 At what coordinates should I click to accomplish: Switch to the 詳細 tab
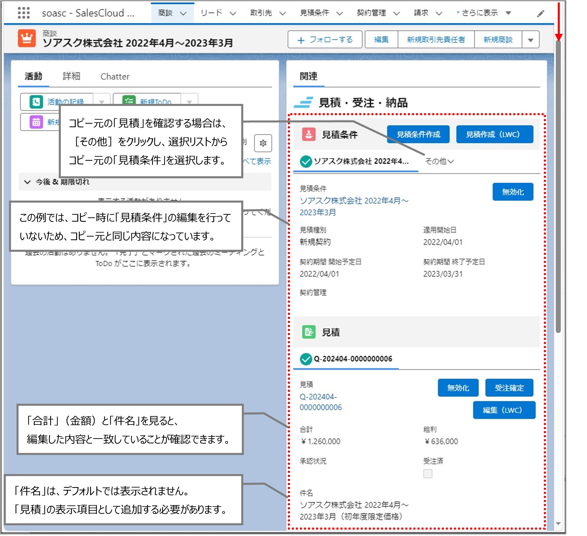(71, 76)
